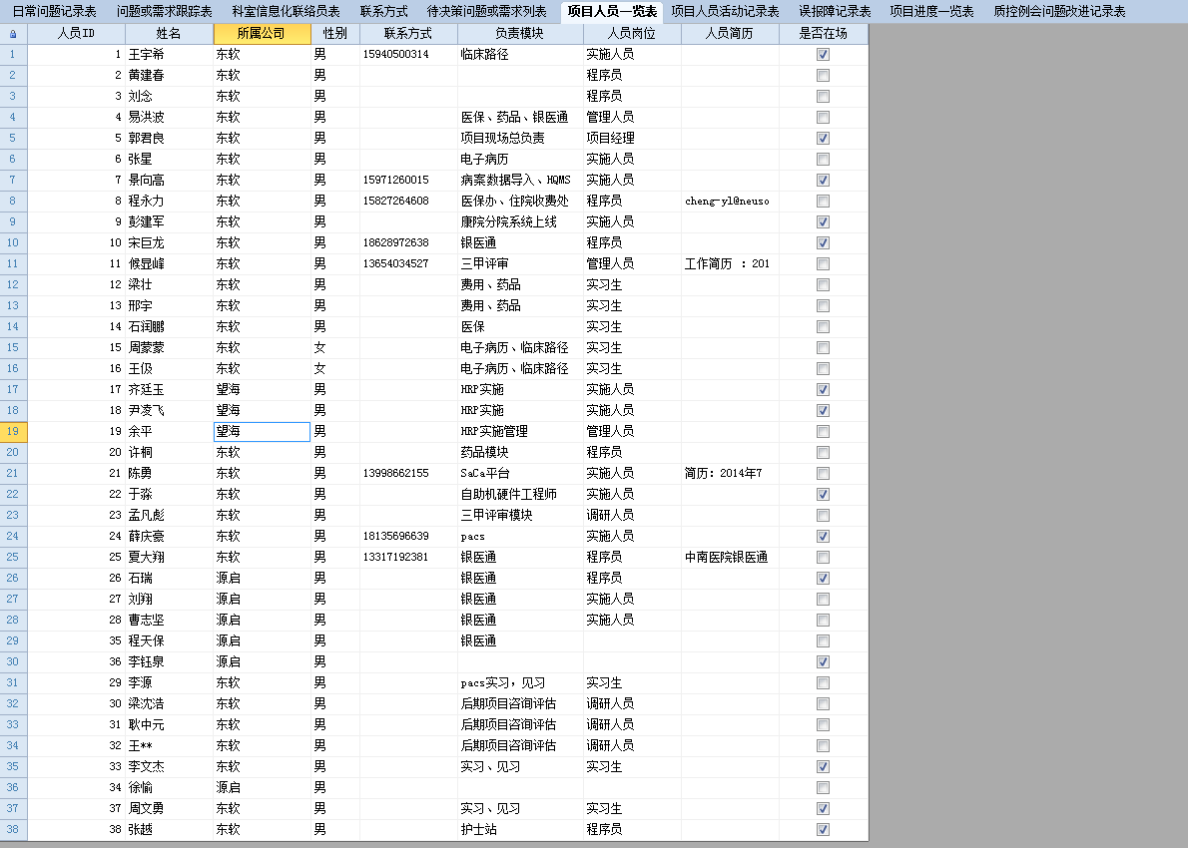This screenshot has width=1188, height=848.
Task: Click the 人员简历 column header
Action: (x=729, y=33)
